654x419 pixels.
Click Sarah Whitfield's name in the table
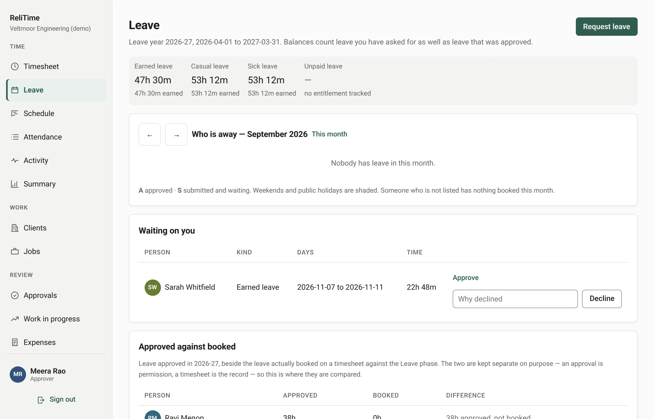click(x=190, y=287)
